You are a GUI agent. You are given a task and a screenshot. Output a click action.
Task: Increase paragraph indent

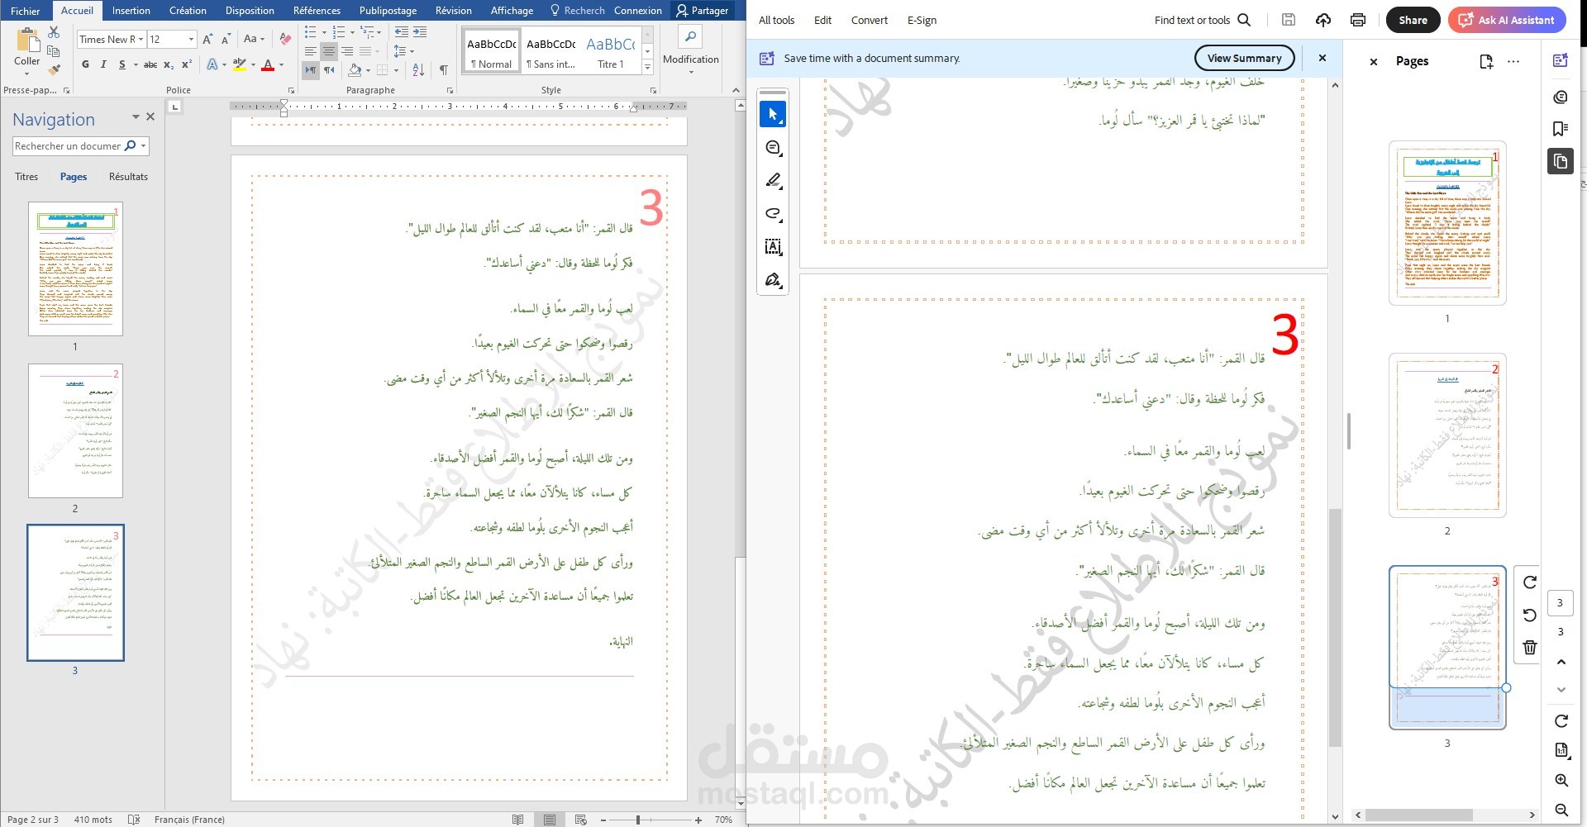(x=420, y=32)
